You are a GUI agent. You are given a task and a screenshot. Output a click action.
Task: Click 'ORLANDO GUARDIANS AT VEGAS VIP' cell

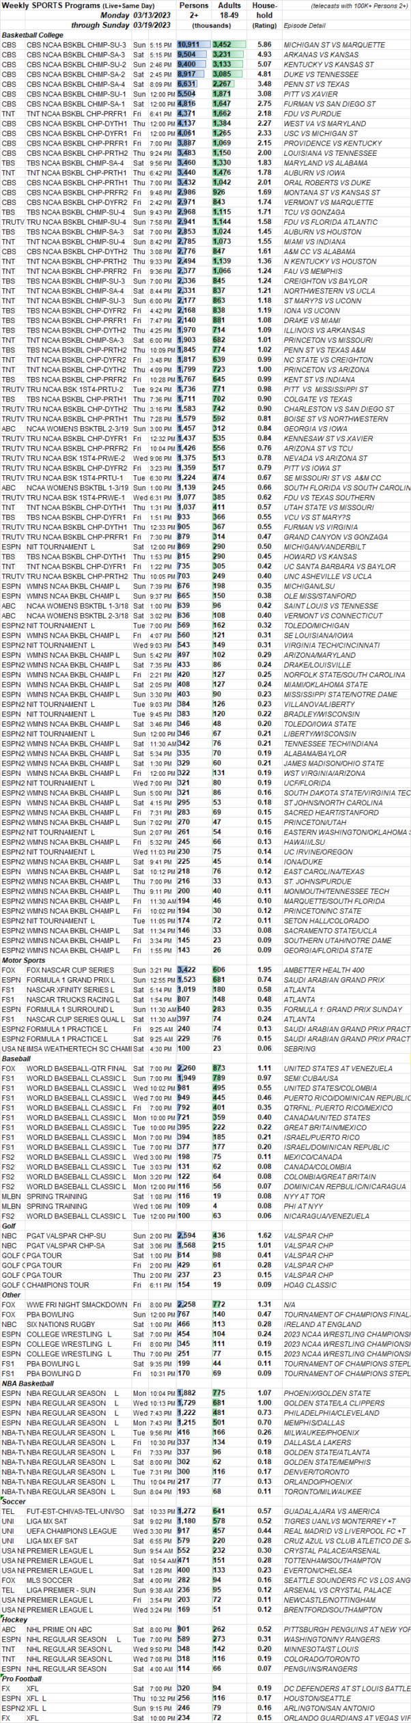tap(347, 1718)
